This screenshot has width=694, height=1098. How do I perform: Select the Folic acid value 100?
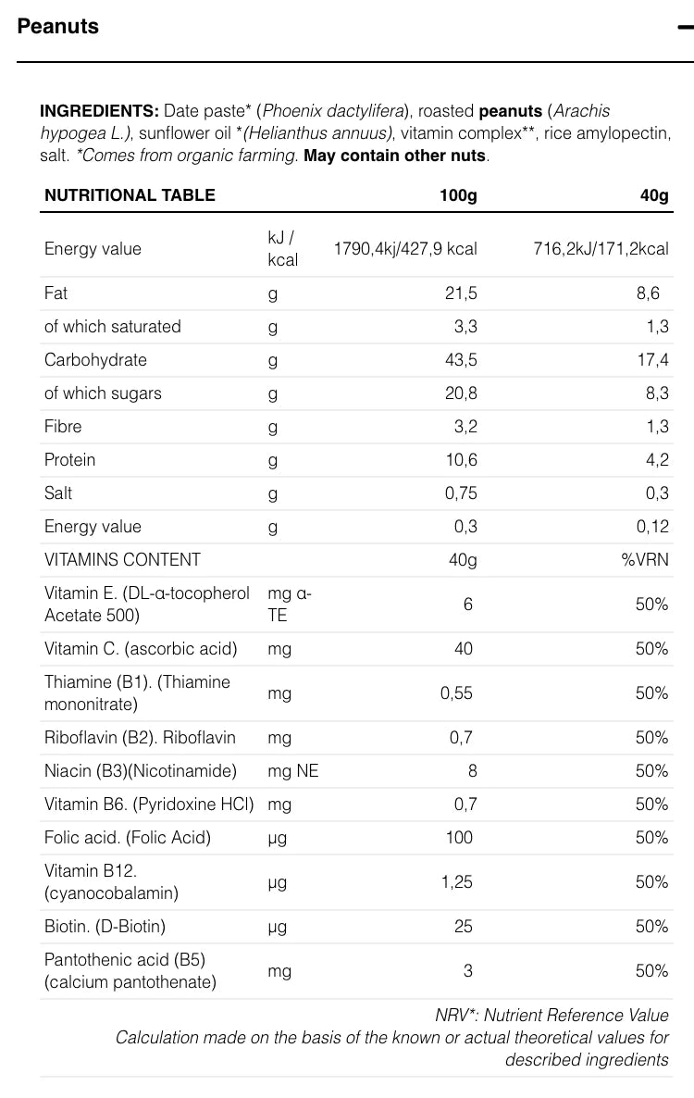460,838
